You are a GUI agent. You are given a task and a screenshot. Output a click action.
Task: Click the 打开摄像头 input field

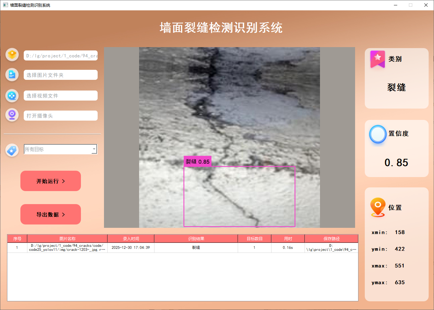61,115
